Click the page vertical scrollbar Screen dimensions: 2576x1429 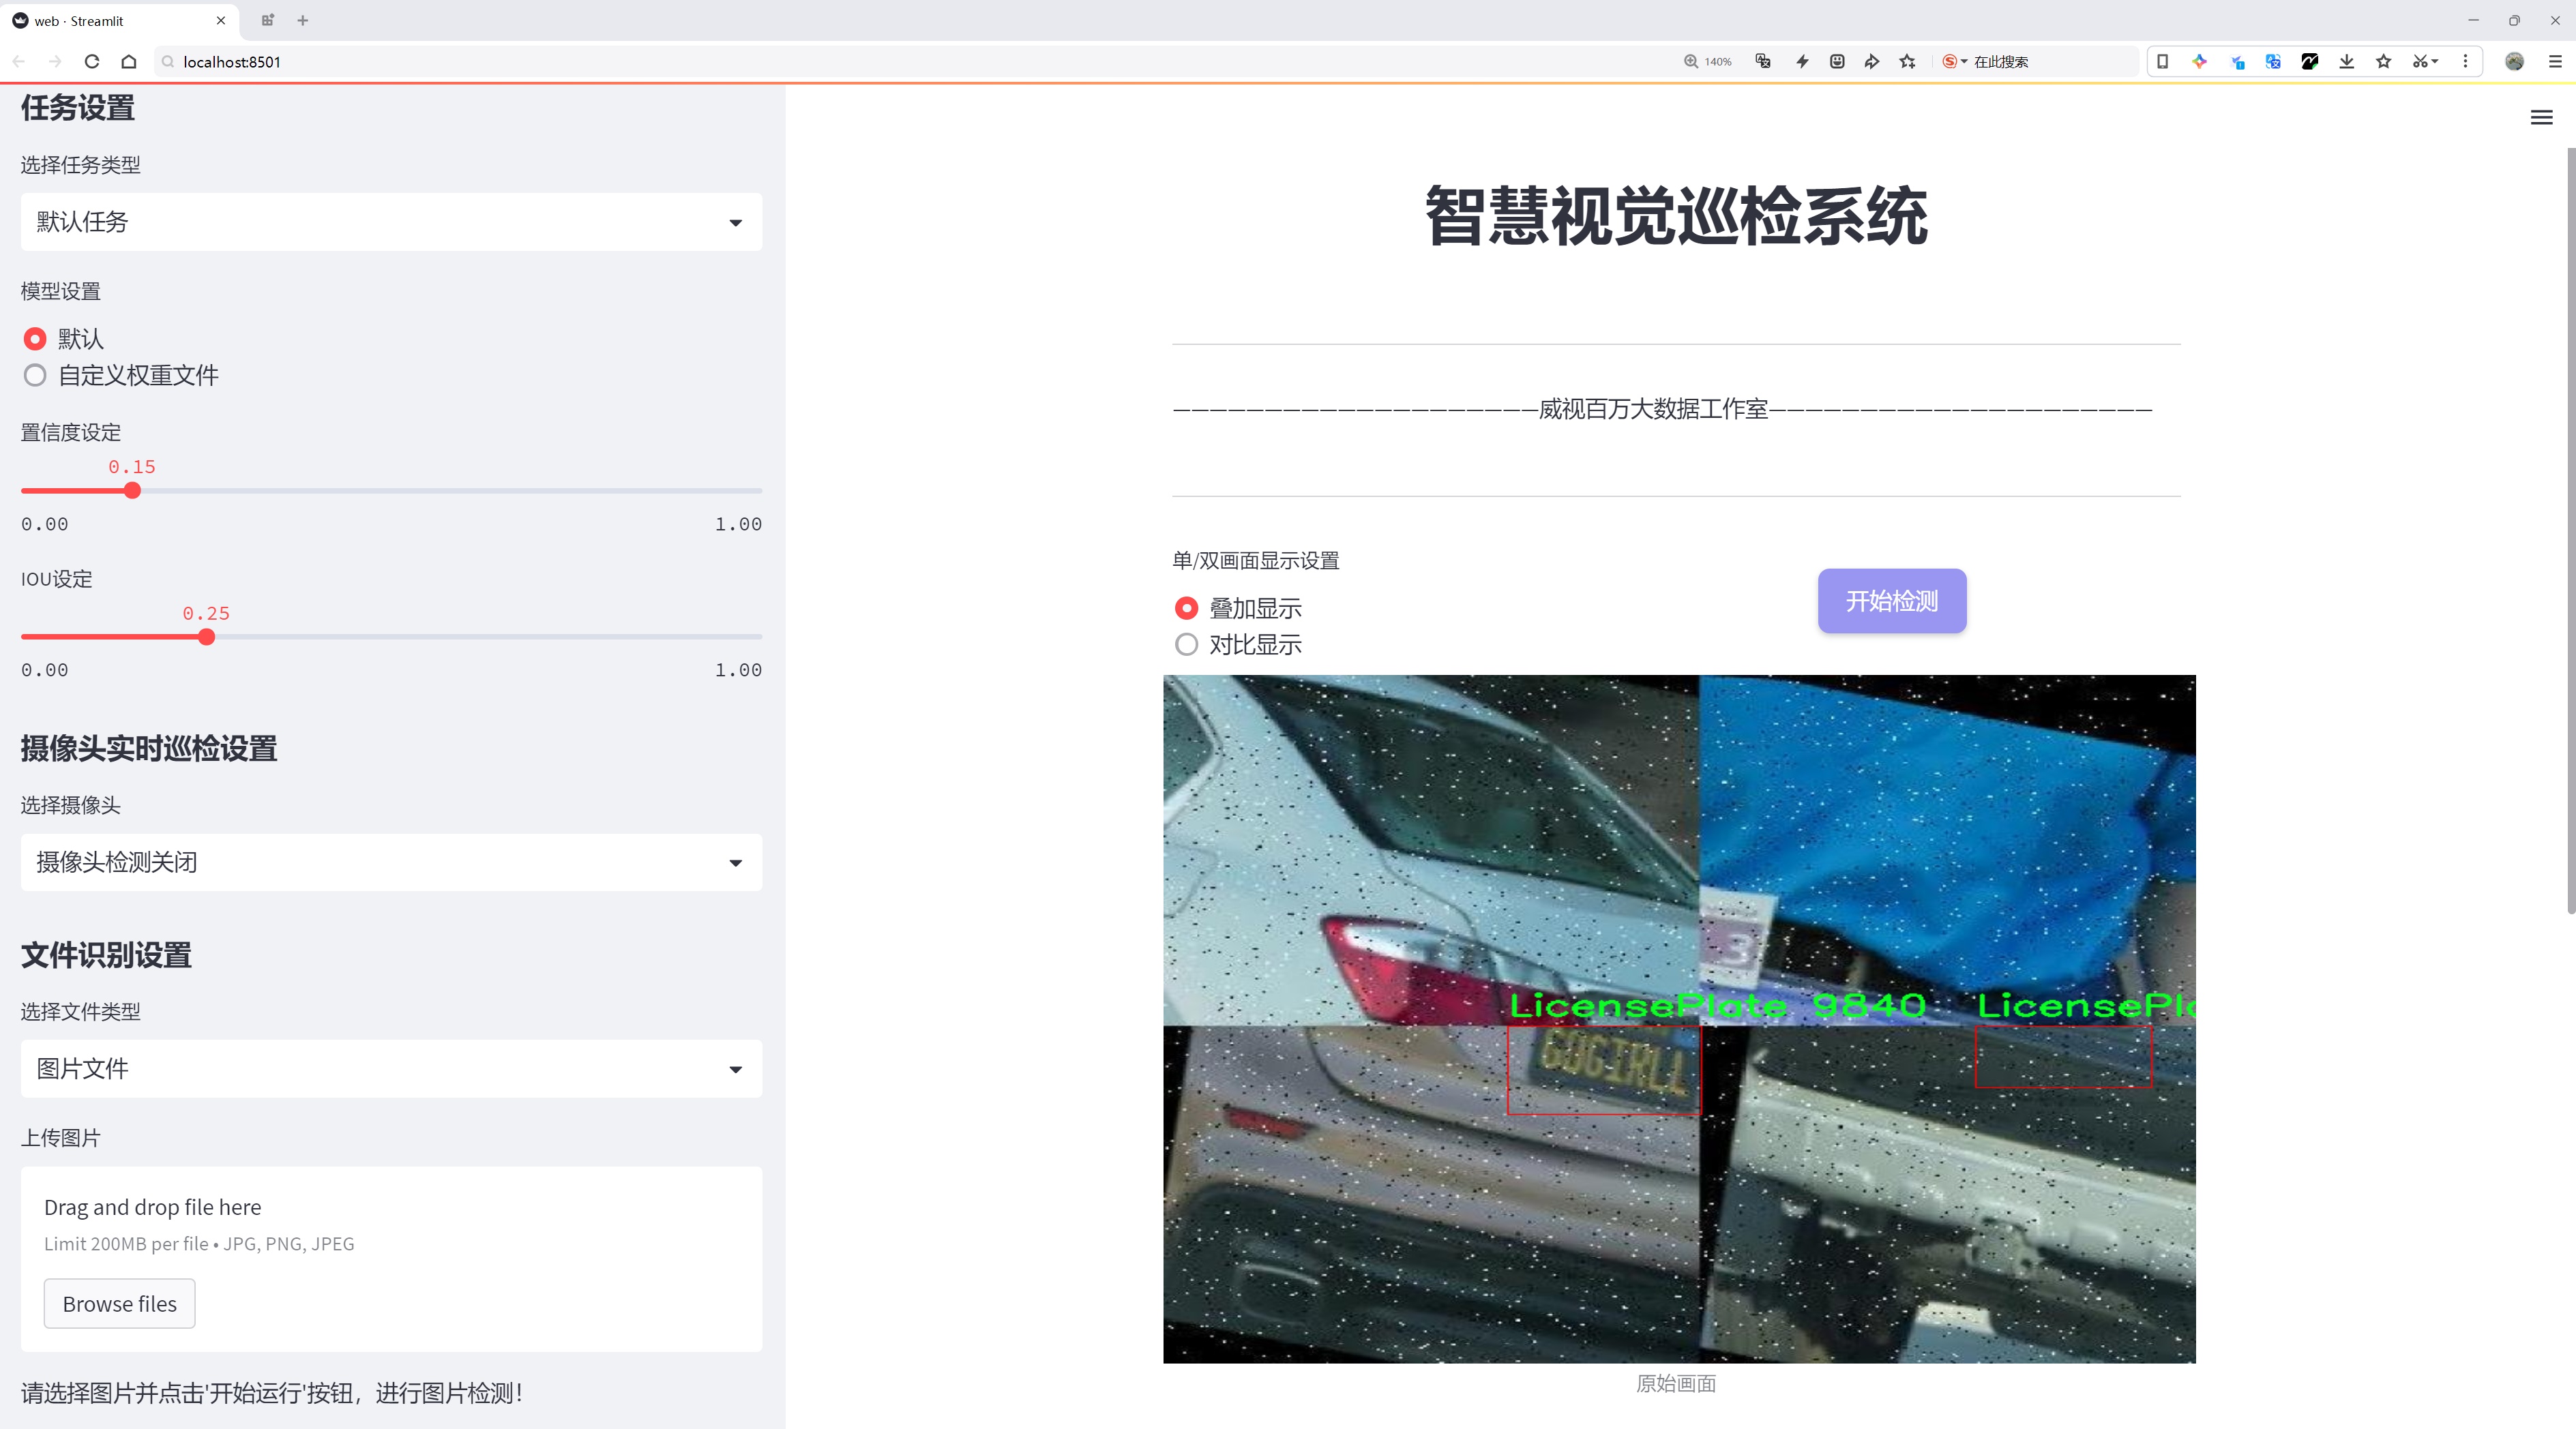[2570, 530]
